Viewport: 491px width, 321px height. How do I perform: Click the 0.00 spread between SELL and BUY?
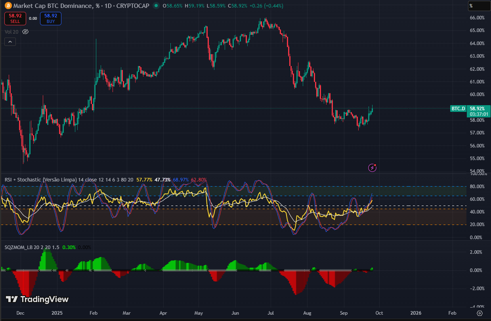tap(33, 18)
